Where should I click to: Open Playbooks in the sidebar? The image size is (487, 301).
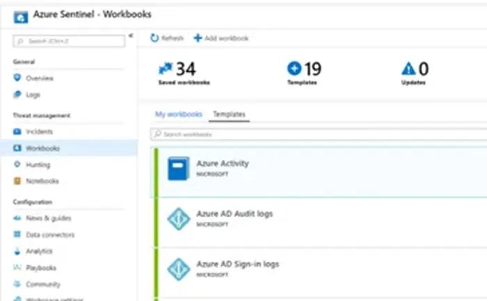click(x=41, y=268)
